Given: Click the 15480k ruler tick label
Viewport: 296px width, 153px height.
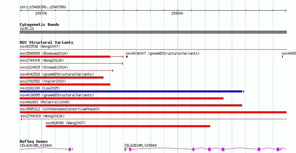Looking at the screenshot, I should [x=177, y=13].
